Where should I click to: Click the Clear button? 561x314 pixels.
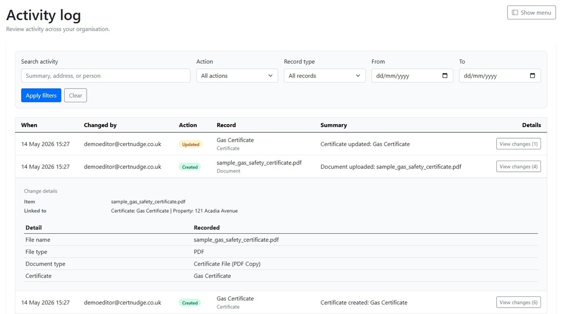(x=75, y=95)
